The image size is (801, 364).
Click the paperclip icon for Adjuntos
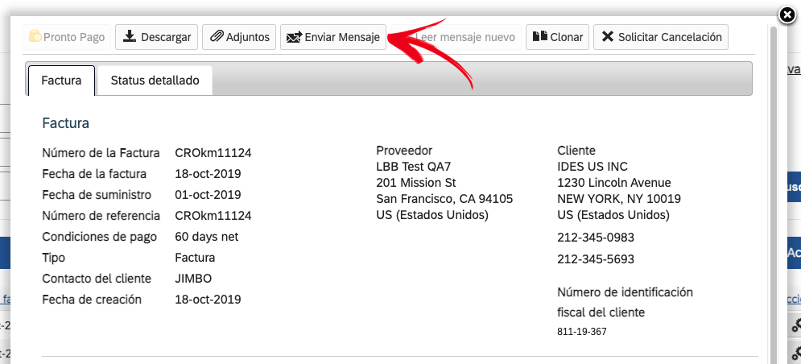pyautogui.click(x=217, y=37)
